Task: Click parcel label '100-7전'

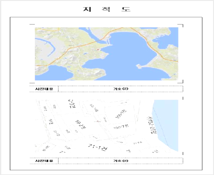Action: coord(121,126)
